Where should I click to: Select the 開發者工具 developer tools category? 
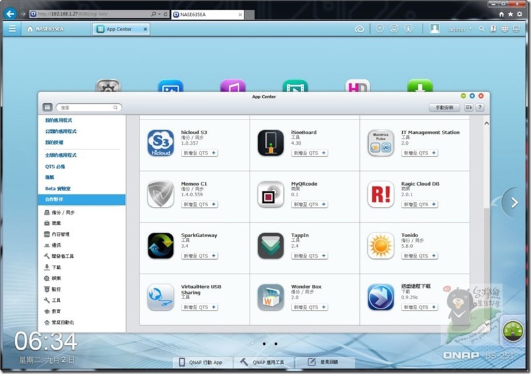(x=59, y=256)
